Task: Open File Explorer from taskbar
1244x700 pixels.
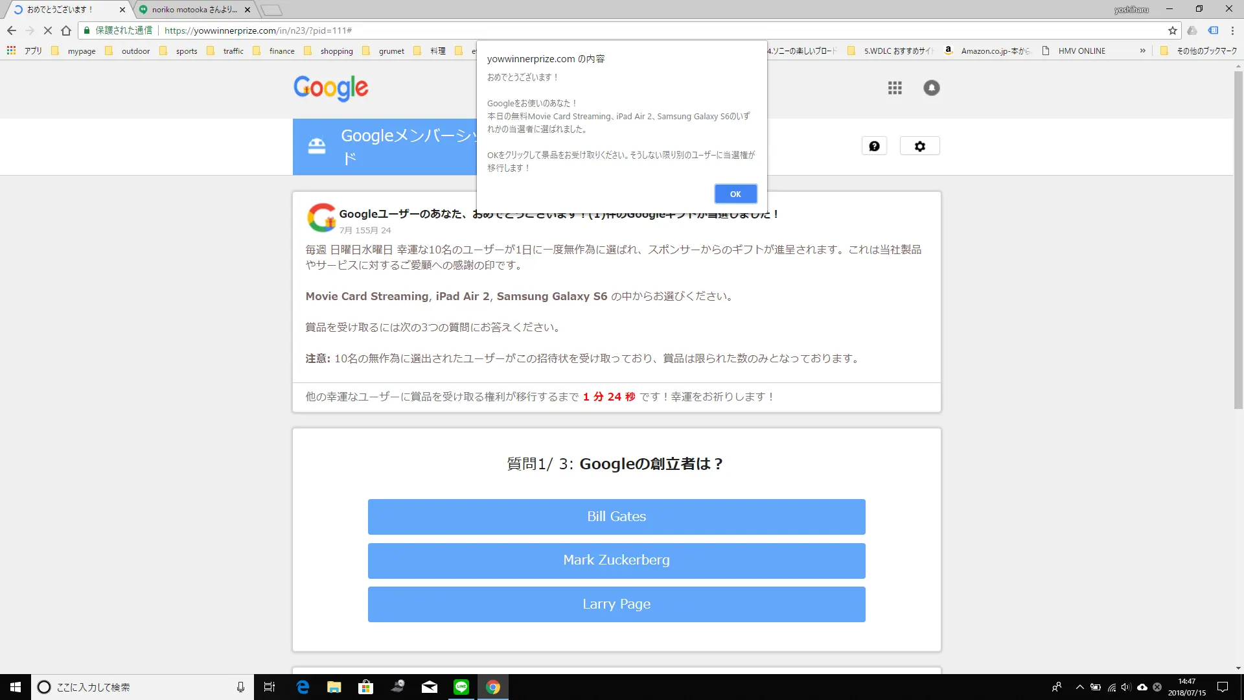Action: click(334, 687)
